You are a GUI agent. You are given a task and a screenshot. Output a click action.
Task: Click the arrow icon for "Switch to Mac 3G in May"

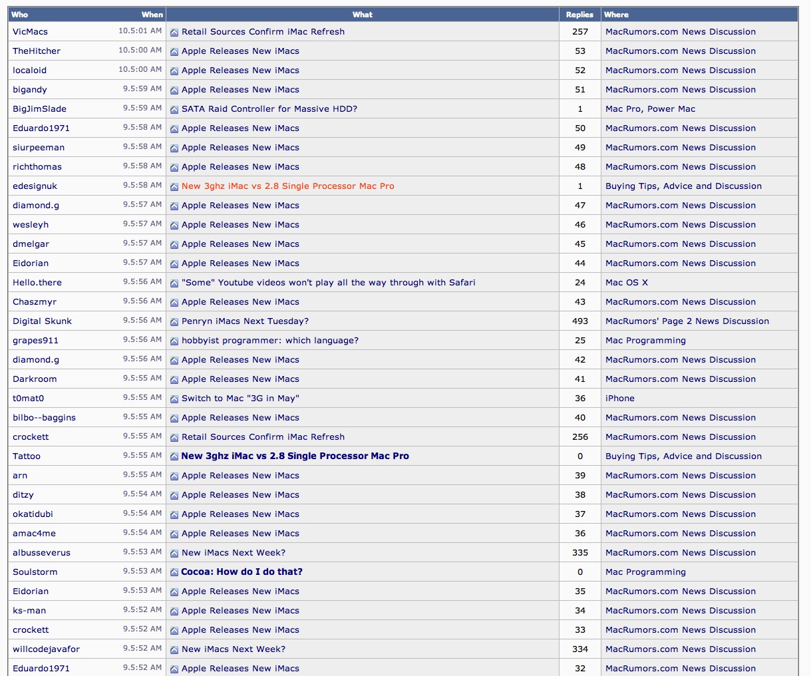(174, 398)
